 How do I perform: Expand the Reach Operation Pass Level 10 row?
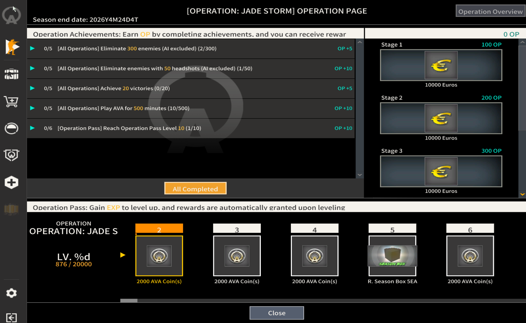tap(32, 128)
